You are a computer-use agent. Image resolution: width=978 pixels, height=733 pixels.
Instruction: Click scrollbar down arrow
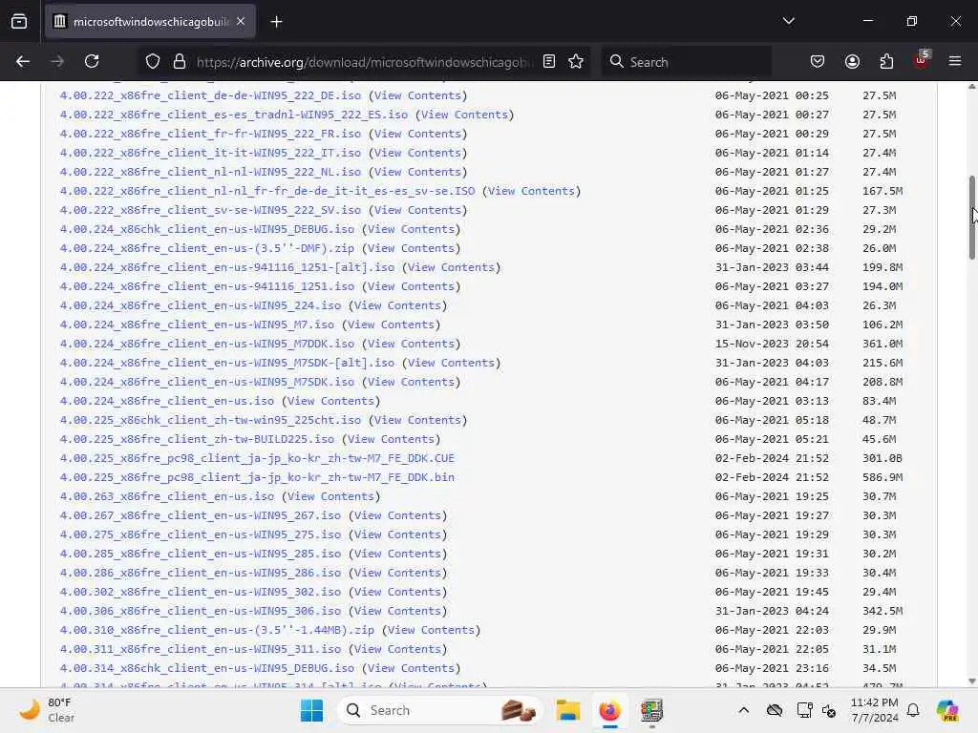pos(971,681)
